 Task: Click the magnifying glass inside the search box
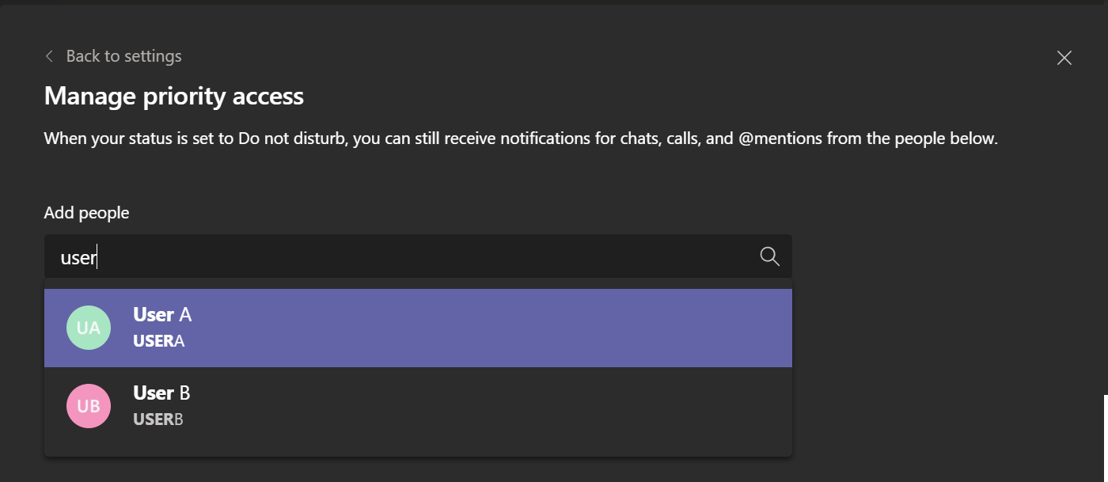(768, 256)
